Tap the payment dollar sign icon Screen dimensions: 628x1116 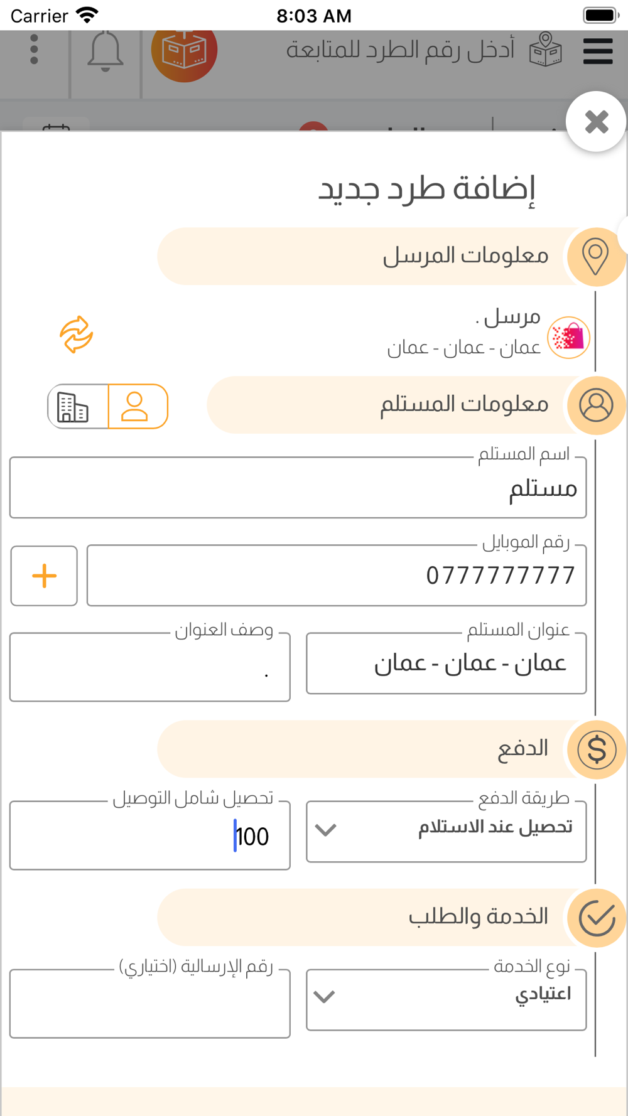(x=596, y=749)
